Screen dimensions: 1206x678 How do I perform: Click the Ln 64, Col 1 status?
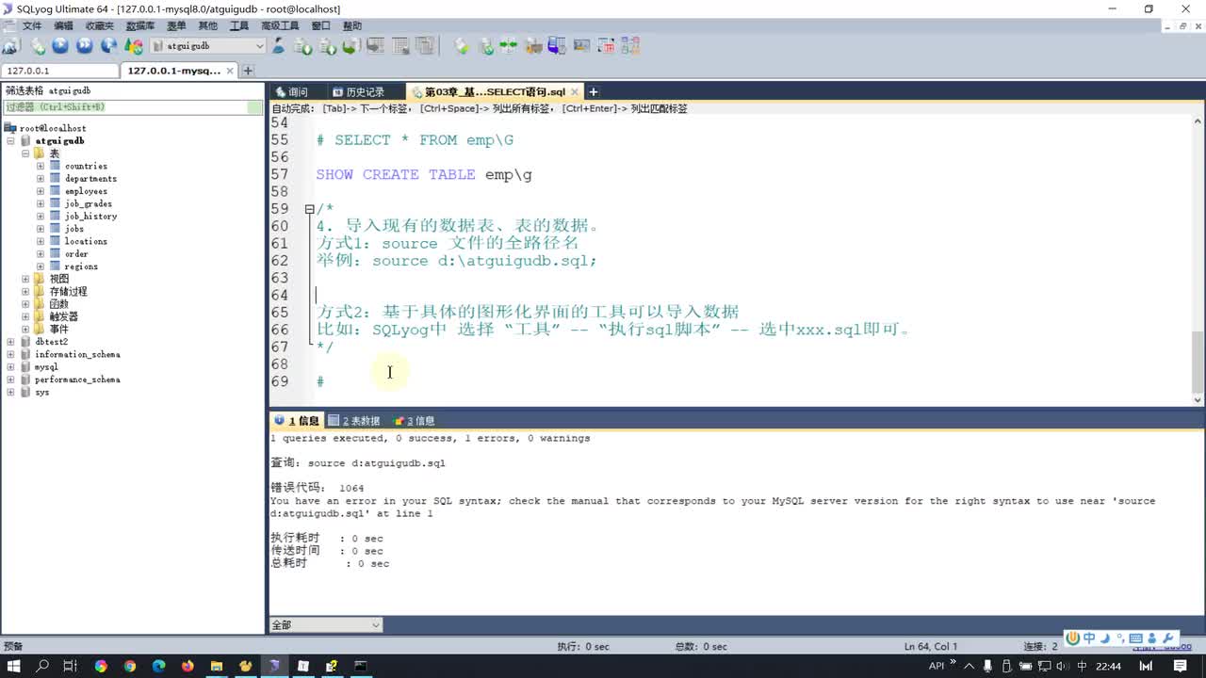931,647
